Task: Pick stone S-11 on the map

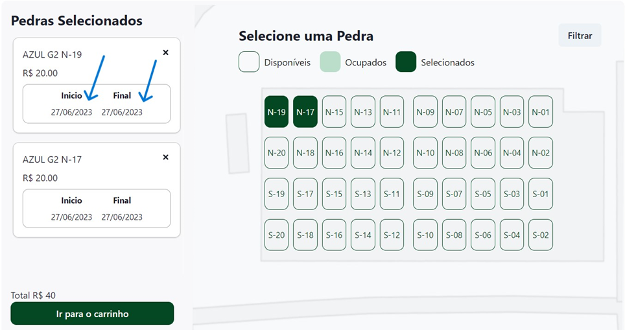Action: coord(392,194)
